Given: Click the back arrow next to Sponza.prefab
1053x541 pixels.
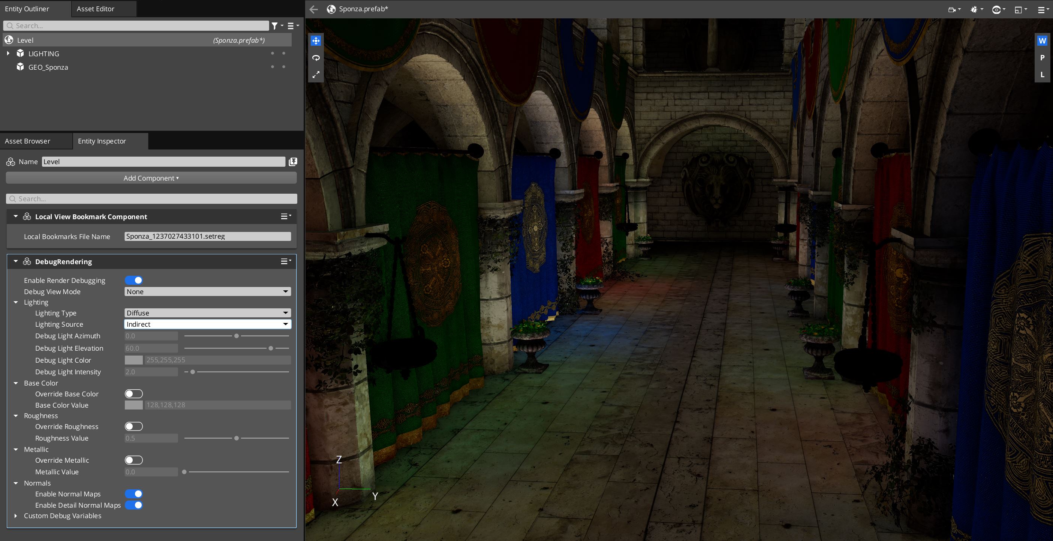Looking at the screenshot, I should coord(313,9).
